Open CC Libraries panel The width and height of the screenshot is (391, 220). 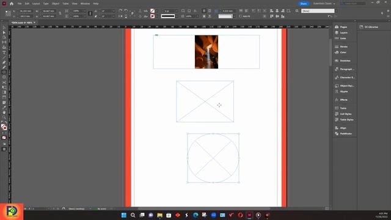369,27
